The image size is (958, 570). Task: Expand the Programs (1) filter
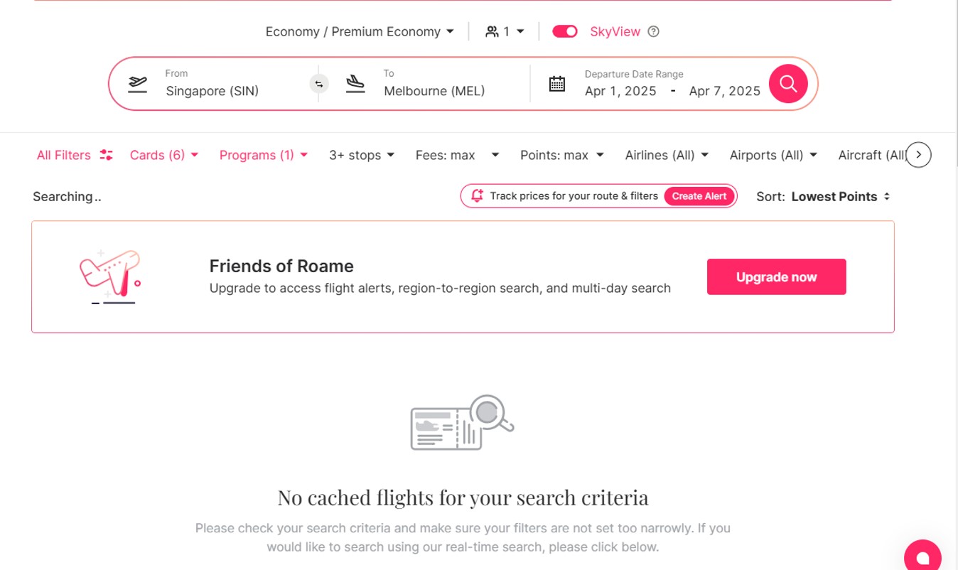pyautogui.click(x=264, y=155)
